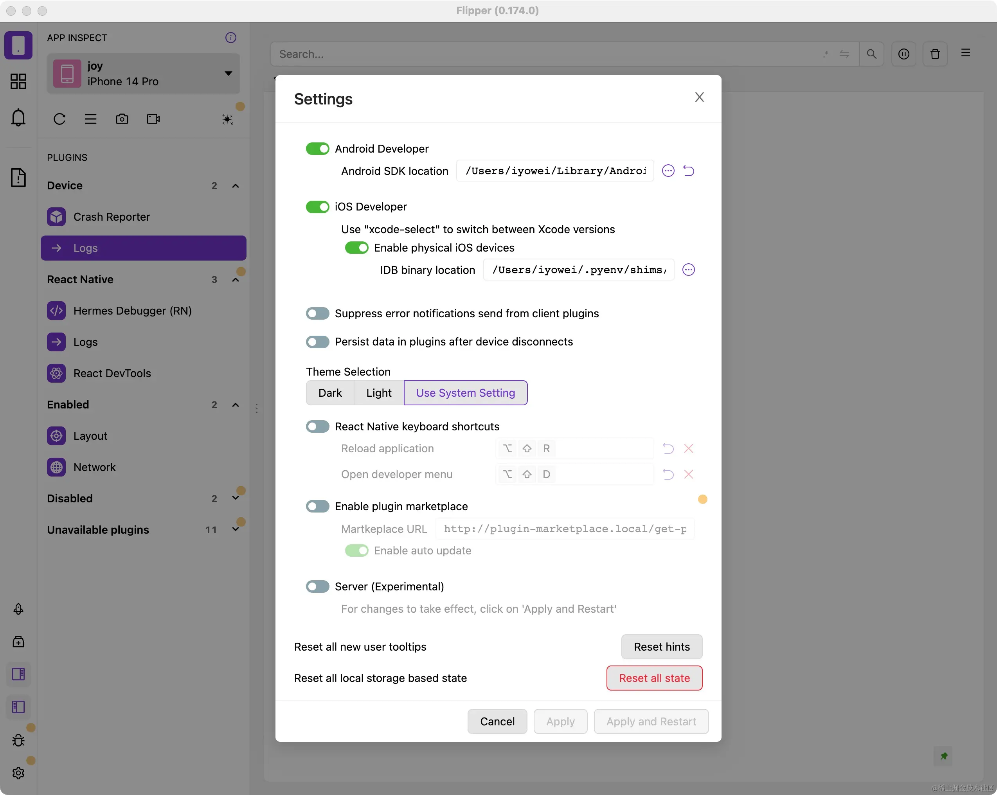
Task: Toggle the left sidebar layout icon
Action: tap(18, 707)
